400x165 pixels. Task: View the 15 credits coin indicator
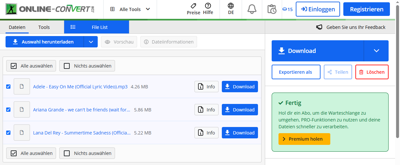click(287, 9)
